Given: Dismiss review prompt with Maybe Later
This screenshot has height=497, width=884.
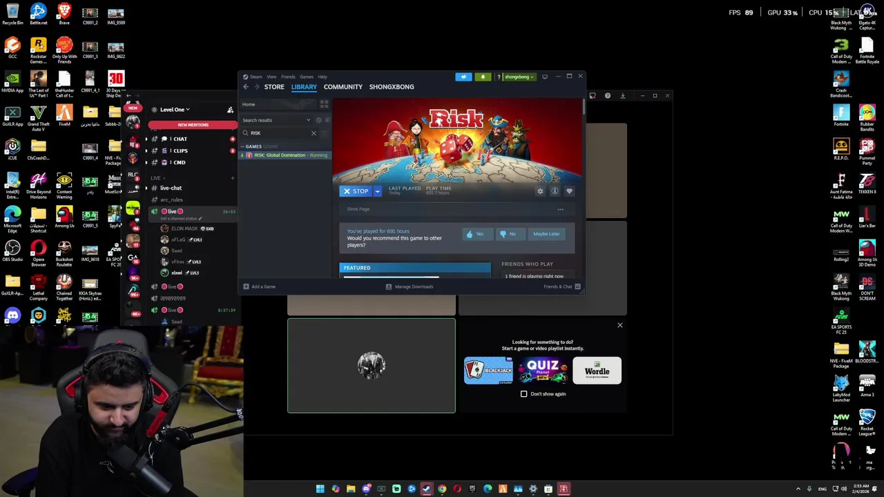Looking at the screenshot, I should (x=546, y=234).
